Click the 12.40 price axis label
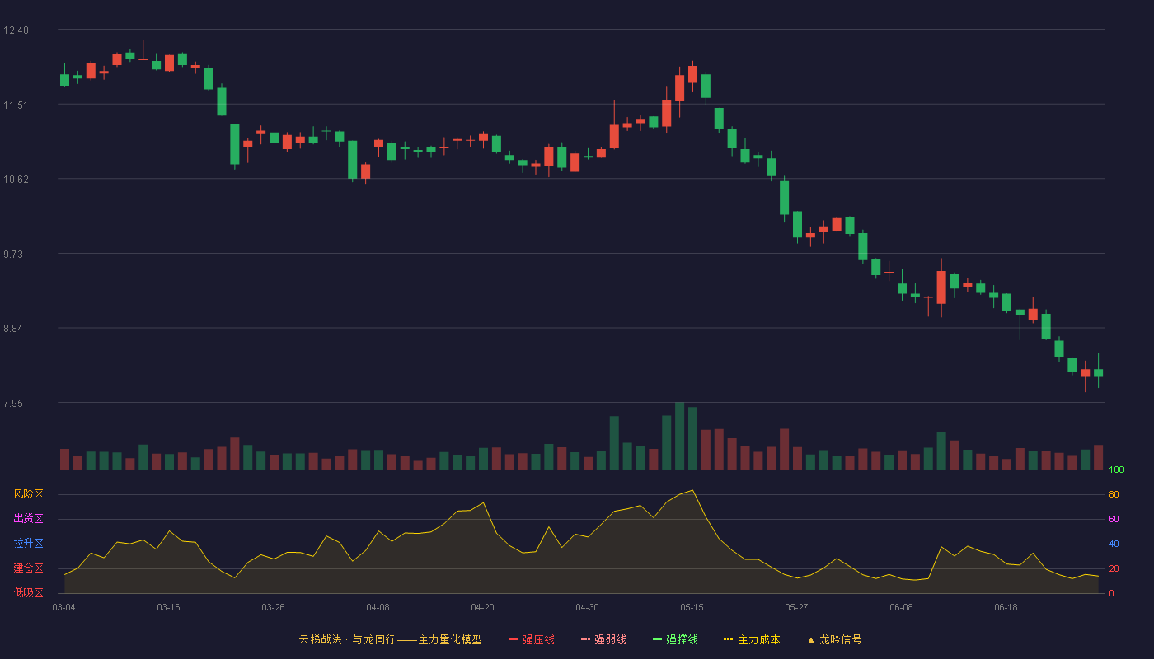The image size is (1154, 659). click(16, 30)
